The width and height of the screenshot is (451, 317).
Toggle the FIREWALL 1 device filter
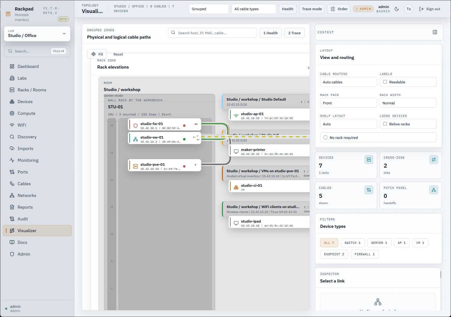pyautogui.click(x=365, y=254)
